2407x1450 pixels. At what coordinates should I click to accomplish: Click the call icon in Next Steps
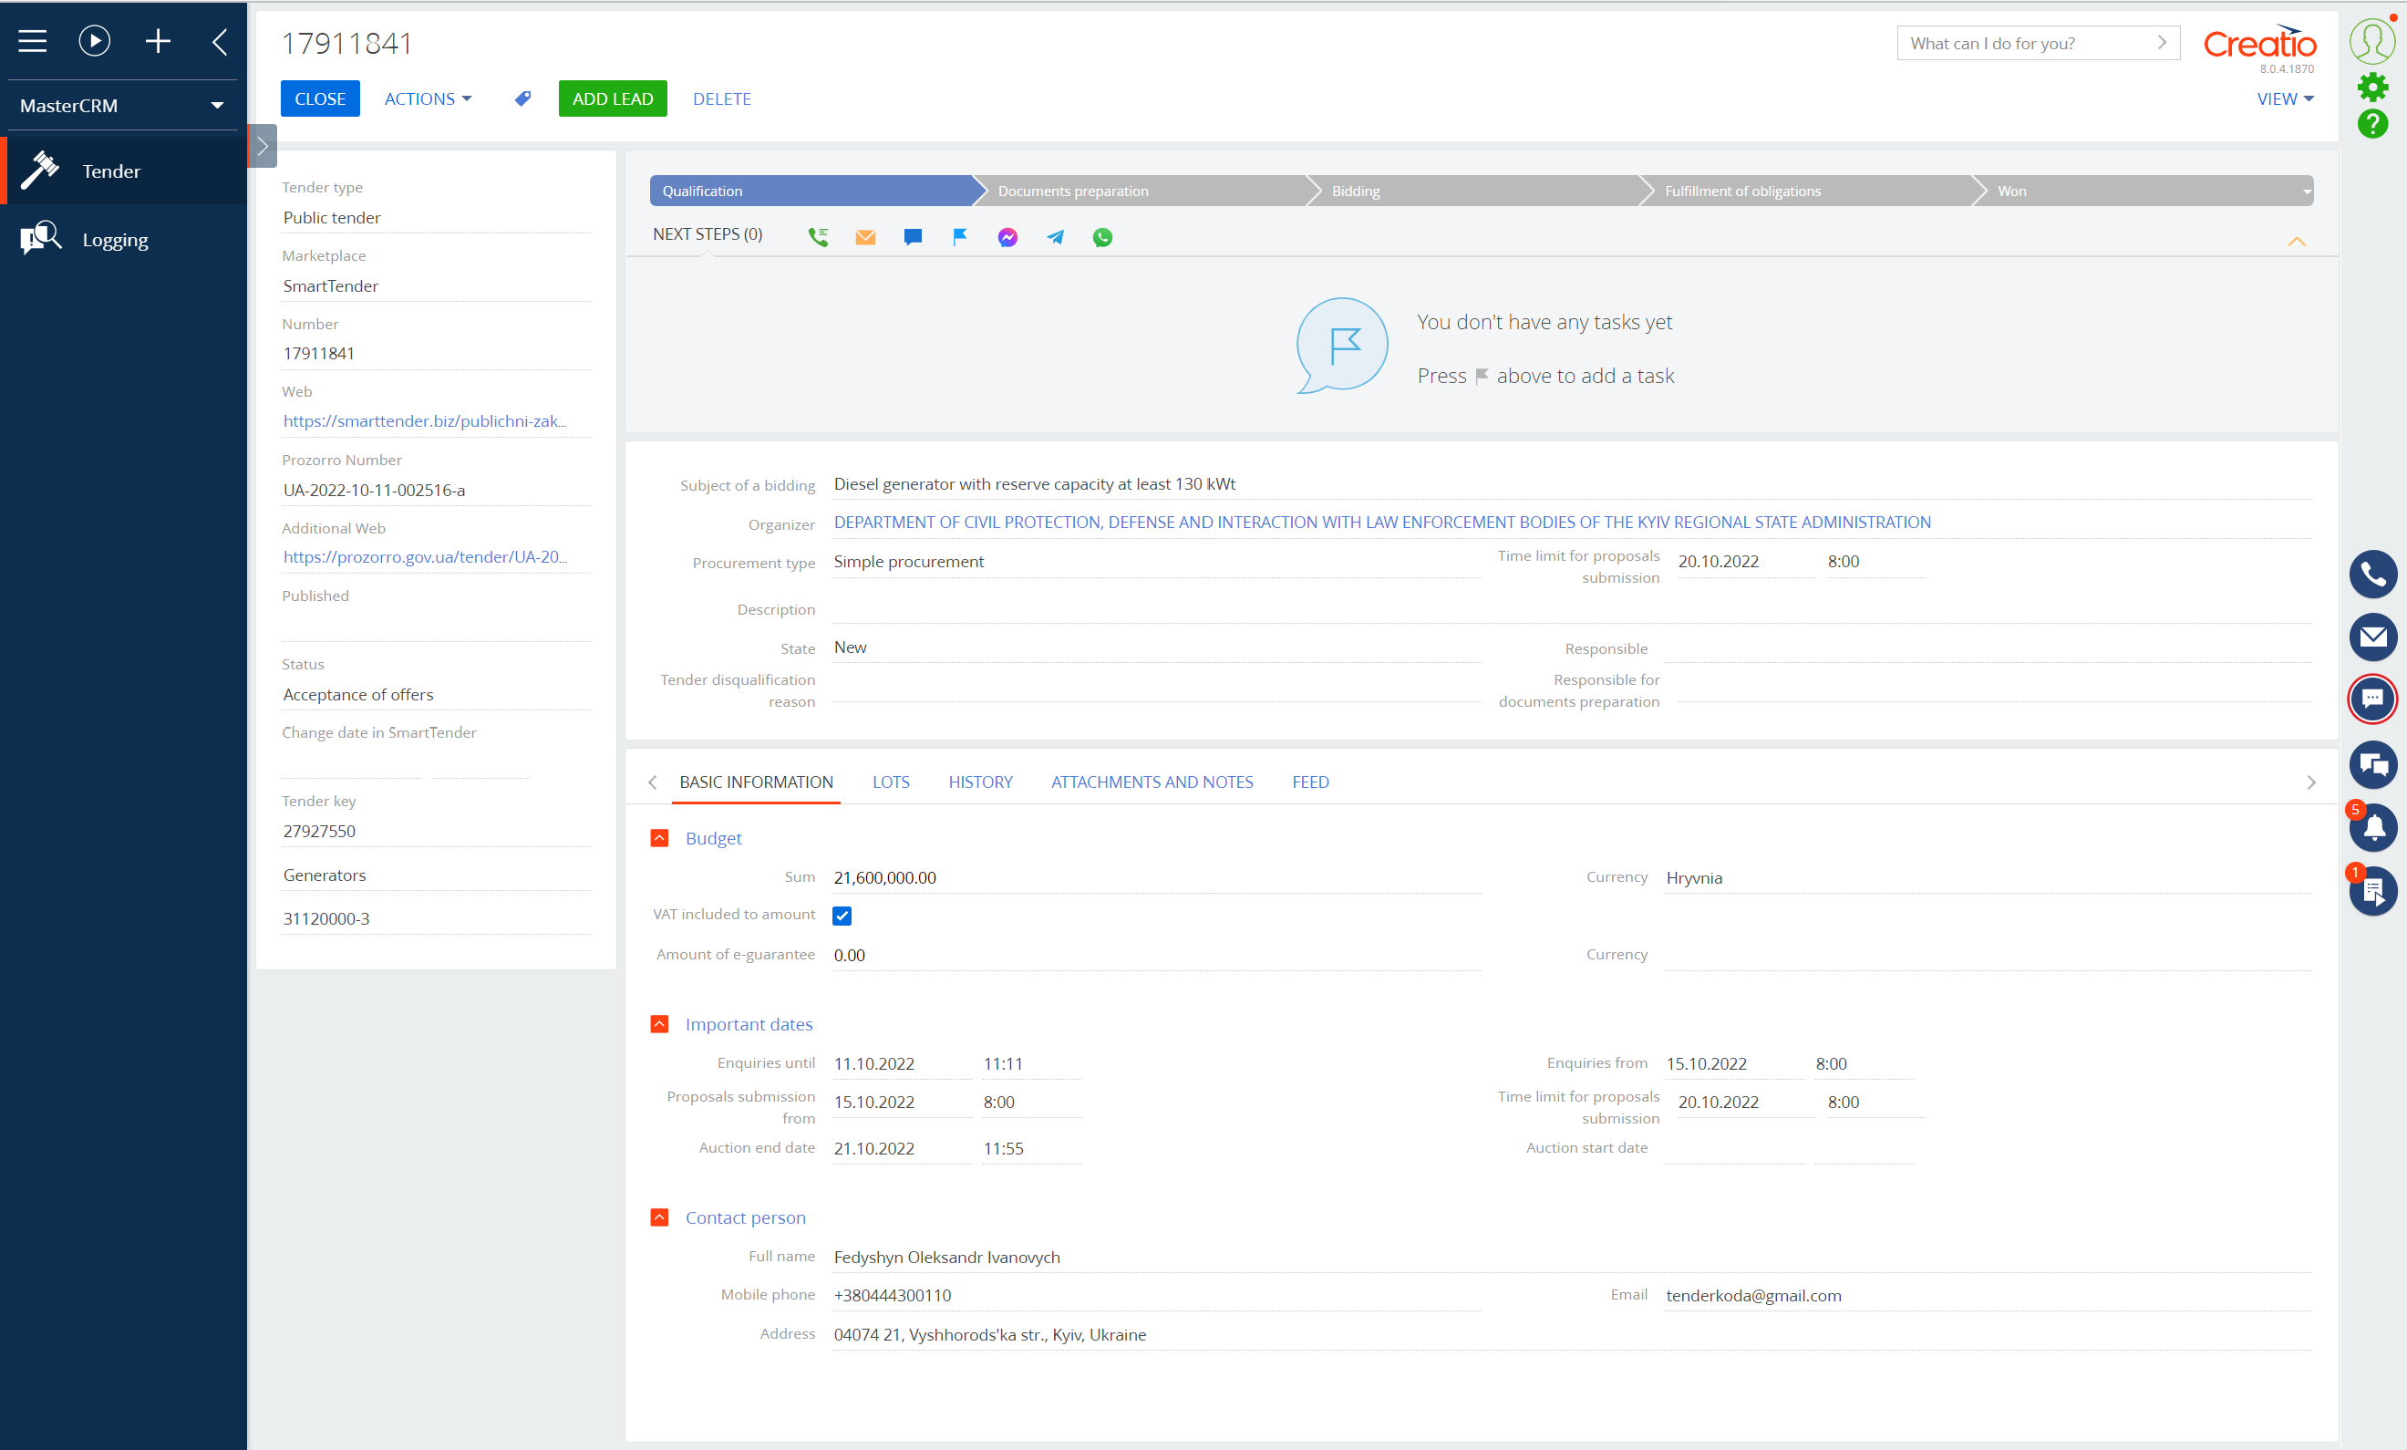tap(818, 236)
